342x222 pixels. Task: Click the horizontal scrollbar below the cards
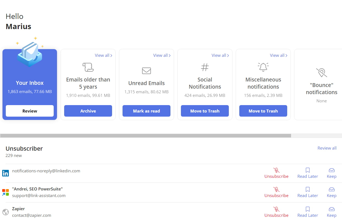click(145, 136)
